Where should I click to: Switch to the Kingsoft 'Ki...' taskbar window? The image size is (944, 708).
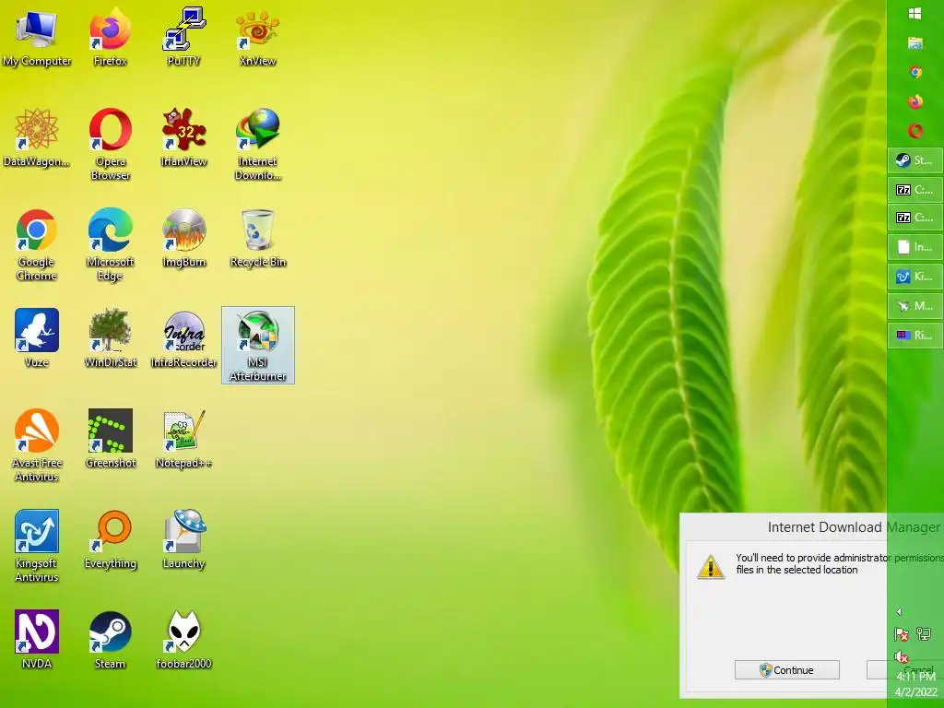point(915,277)
